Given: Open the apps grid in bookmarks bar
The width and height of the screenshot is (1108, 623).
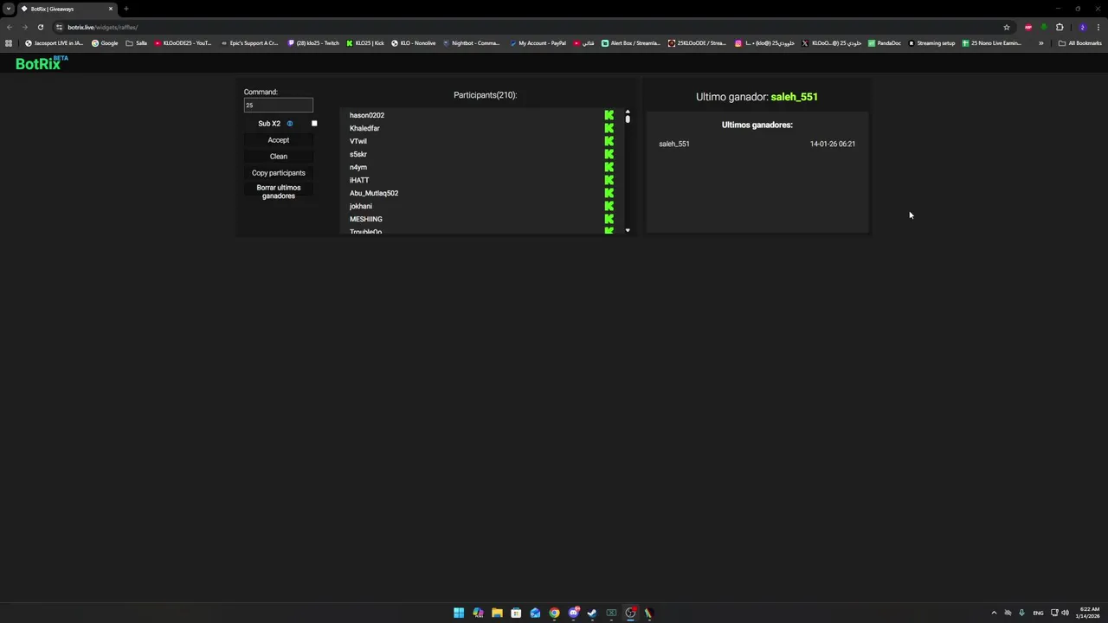Looking at the screenshot, I should [x=9, y=43].
